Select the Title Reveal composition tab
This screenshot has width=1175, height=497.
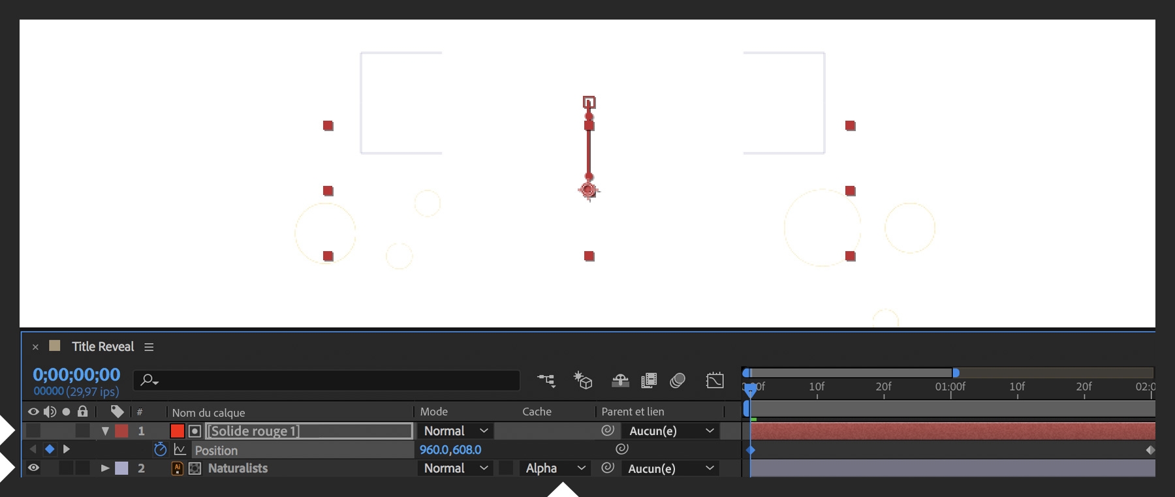[x=102, y=346]
